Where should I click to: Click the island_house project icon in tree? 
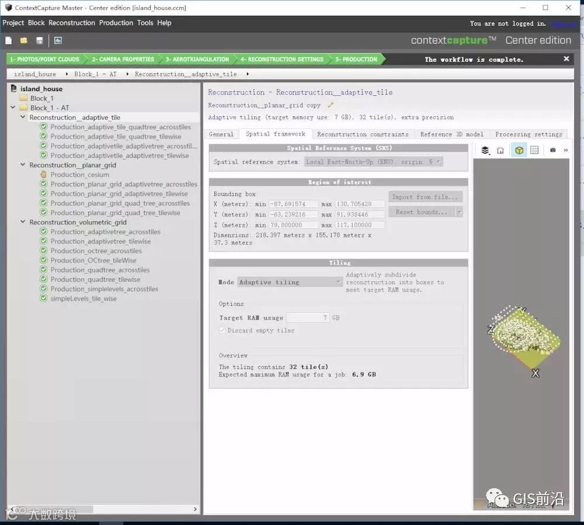(14, 88)
